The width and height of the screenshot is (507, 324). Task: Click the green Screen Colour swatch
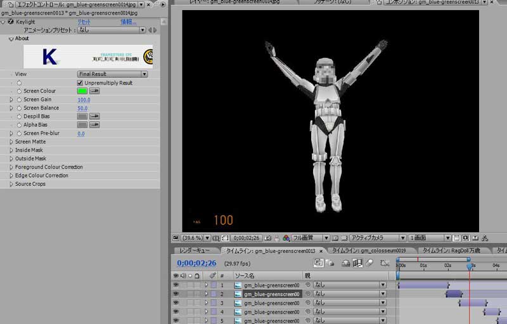(x=82, y=91)
